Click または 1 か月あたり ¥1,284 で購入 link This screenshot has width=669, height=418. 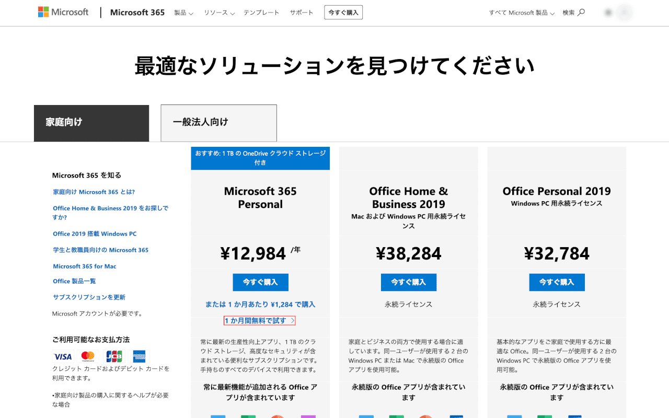click(x=260, y=304)
